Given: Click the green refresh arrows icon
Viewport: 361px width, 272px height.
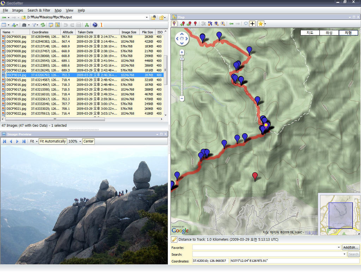Looking at the screenshot, I should (x=43, y=25).
